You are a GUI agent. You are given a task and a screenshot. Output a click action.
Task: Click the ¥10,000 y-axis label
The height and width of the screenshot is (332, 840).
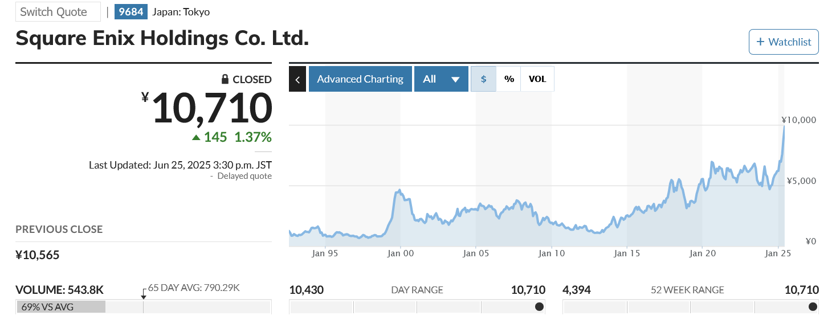pyautogui.click(x=799, y=120)
